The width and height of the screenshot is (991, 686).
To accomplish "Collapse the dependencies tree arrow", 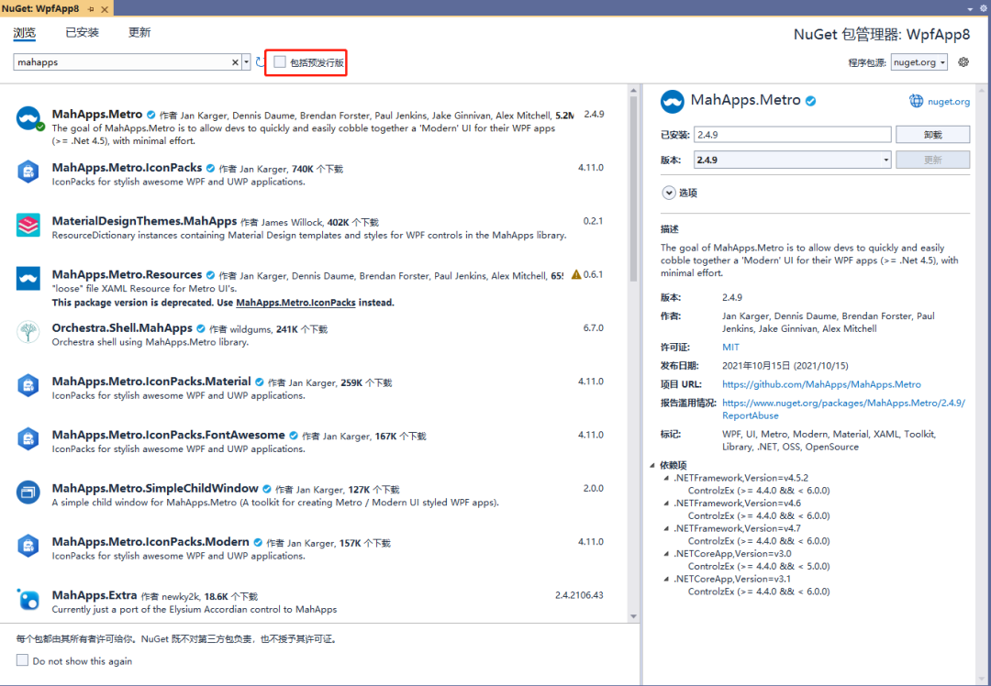I will (x=652, y=465).
